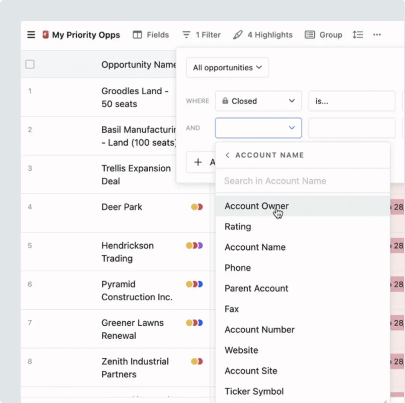Tick the select-all checkbox in header
405x403 pixels.
point(30,64)
